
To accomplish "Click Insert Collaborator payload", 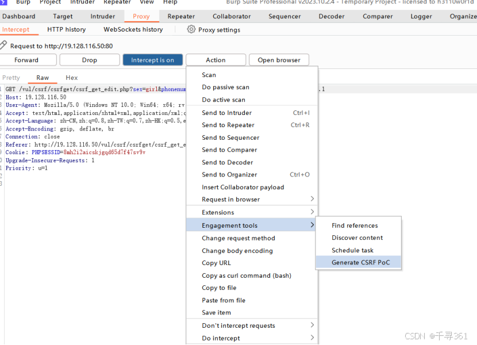I will [x=252, y=187].
